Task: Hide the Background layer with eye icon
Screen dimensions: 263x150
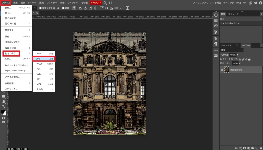Action: click(x=222, y=70)
